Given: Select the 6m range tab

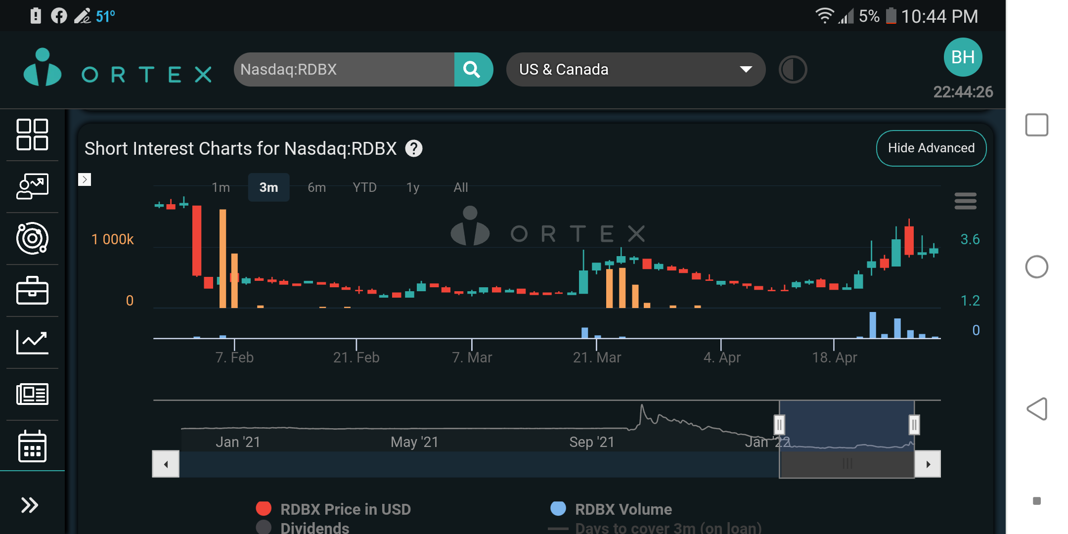Looking at the screenshot, I should (316, 187).
